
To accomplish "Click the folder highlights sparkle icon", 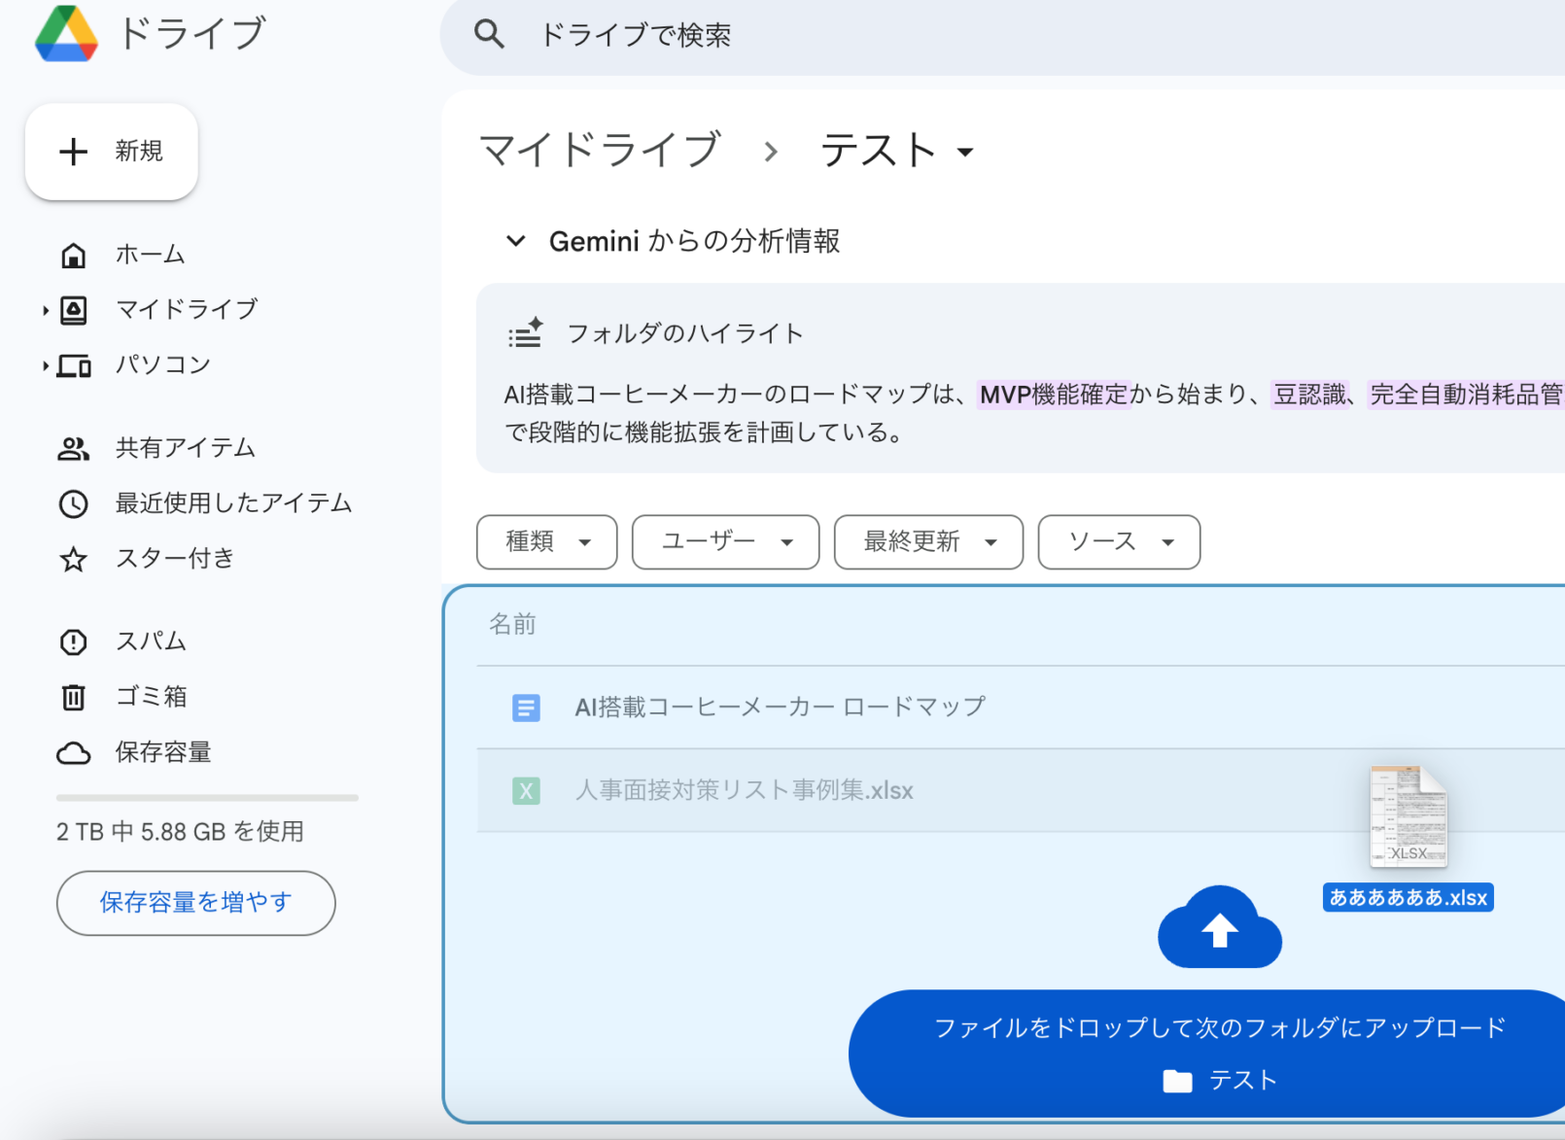I will point(525,332).
